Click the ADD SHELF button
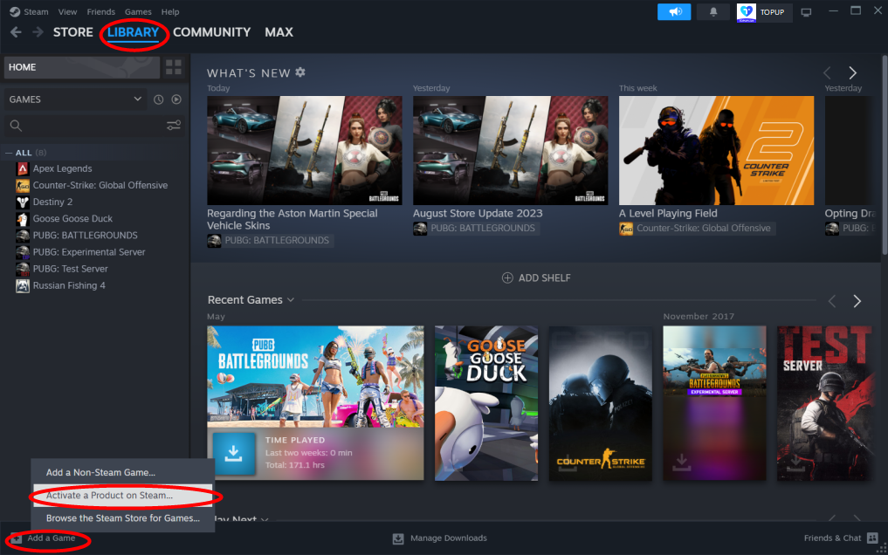This screenshot has height=555, width=888. coord(535,277)
